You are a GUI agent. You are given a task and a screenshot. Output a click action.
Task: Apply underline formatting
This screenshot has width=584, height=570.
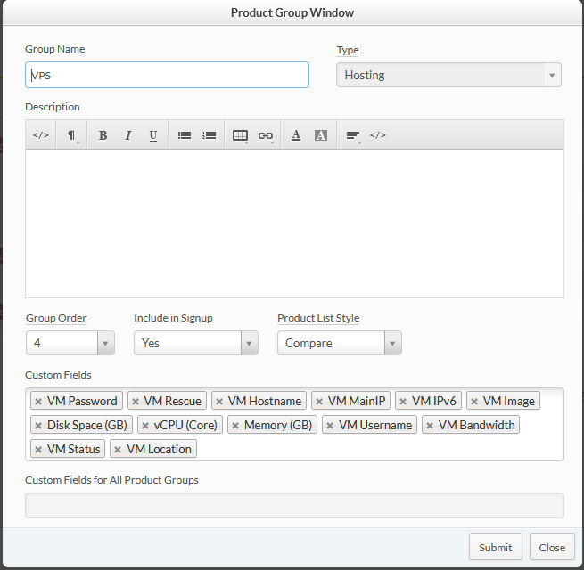tap(153, 135)
